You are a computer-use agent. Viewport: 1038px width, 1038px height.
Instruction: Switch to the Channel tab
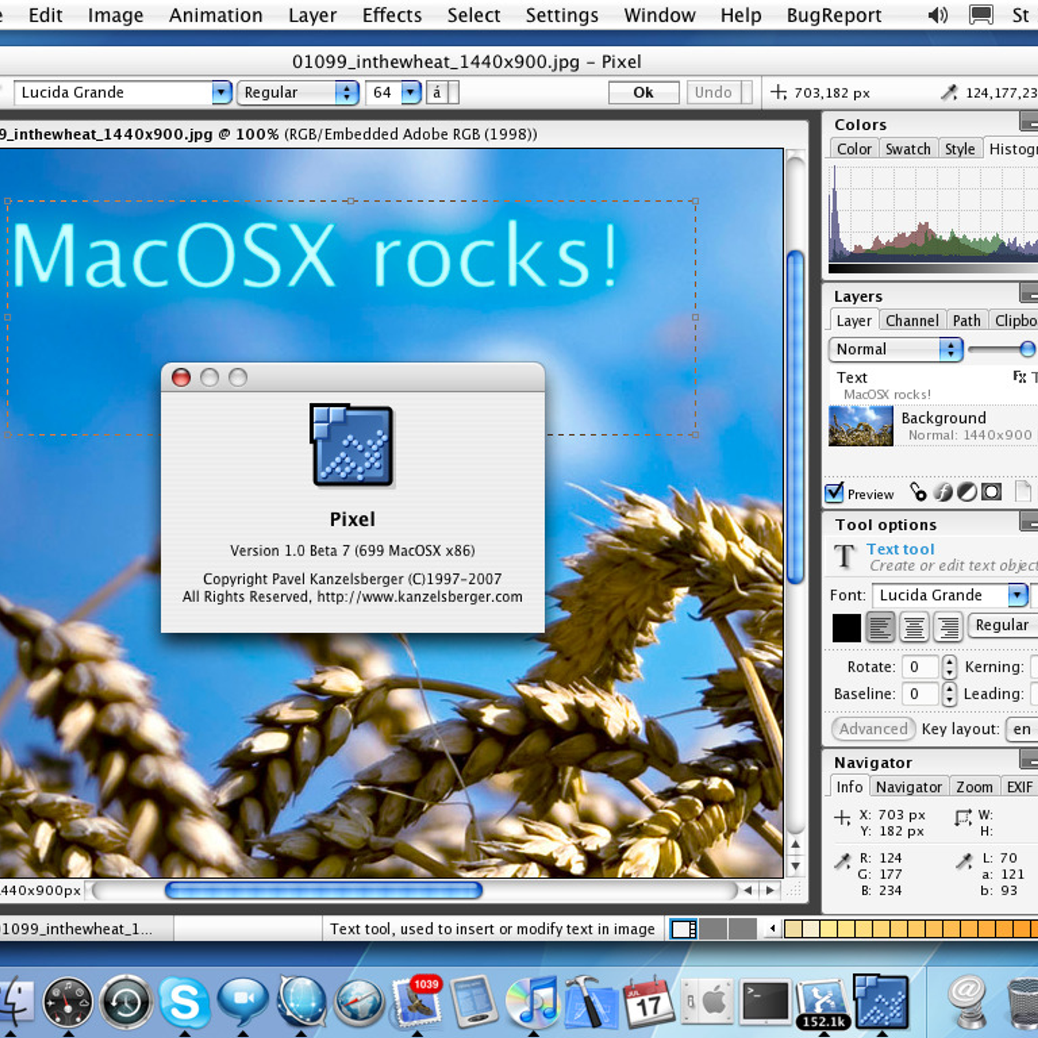click(912, 320)
